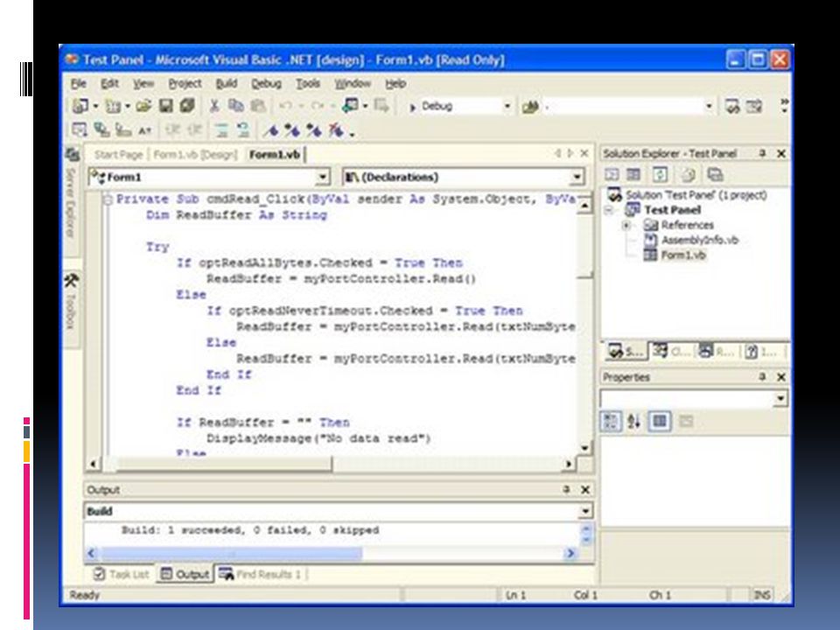
Task: Click the Display Quick Info icon
Action: (x=123, y=129)
